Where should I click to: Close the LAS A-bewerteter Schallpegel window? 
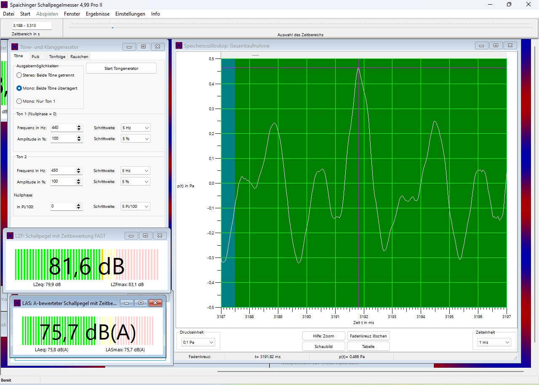[x=155, y=303]
